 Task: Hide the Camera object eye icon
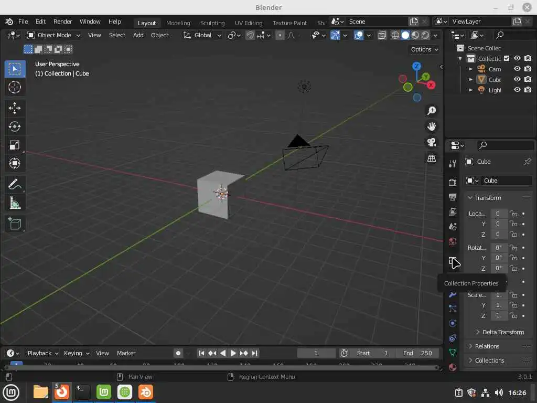tap(517, 69)
